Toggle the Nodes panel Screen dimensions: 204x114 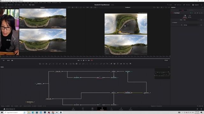click(x=32, y=5)
